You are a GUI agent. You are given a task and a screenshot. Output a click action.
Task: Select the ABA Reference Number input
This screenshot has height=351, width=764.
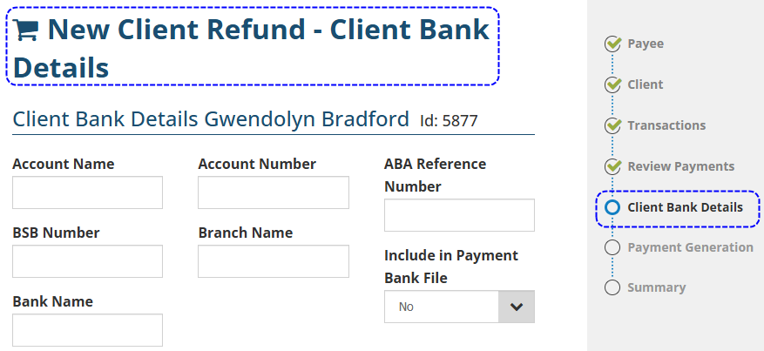(459, 215)
